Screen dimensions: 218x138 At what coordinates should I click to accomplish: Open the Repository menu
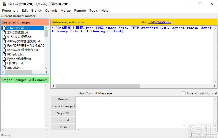10,11
